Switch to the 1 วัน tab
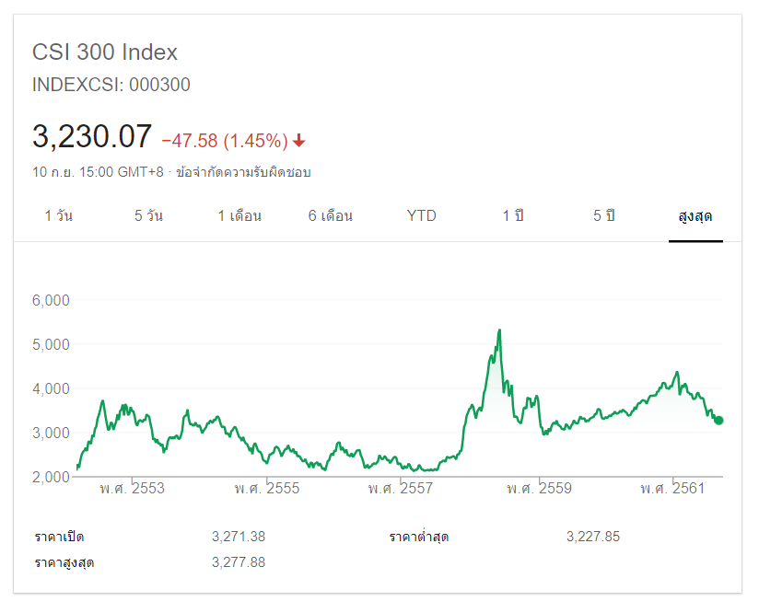 click(59, 216)
